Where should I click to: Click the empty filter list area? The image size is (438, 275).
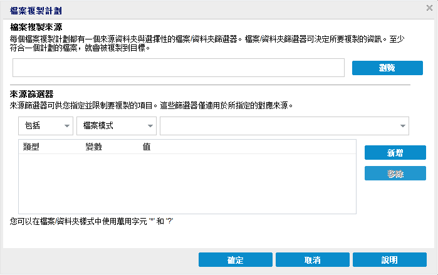coord(187,184)
